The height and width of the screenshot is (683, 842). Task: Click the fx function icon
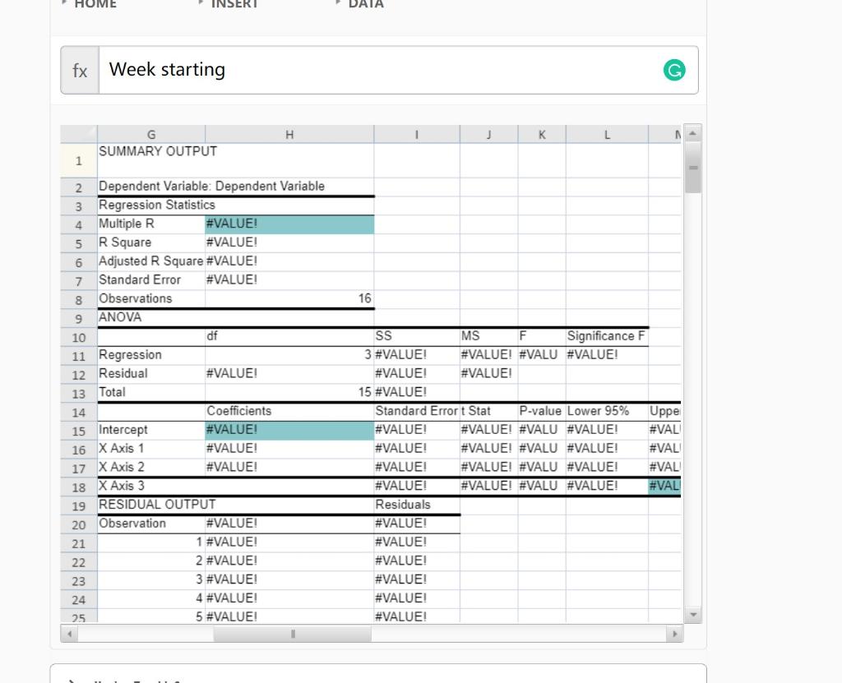[80, 71]
